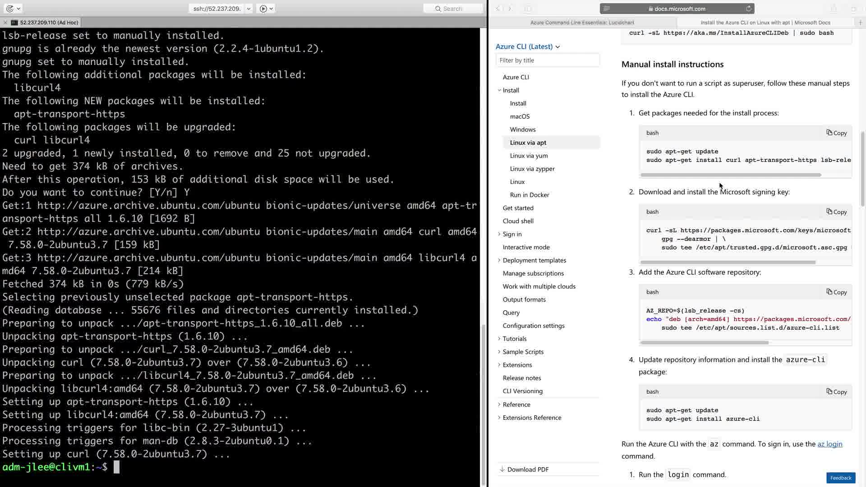Switch to Azure Command Line Essentials Lucidchart tab
This screenshot has height=487, width=866.
[x=582, y=22]
